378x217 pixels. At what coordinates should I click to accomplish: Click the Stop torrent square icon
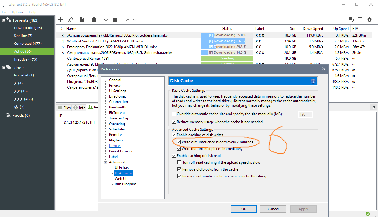(x=115, y=20)
